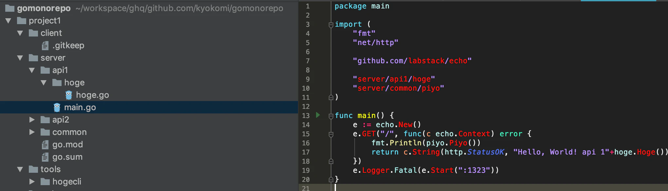
Task: Fold the anonymous func at line 15
Action: 331,134
